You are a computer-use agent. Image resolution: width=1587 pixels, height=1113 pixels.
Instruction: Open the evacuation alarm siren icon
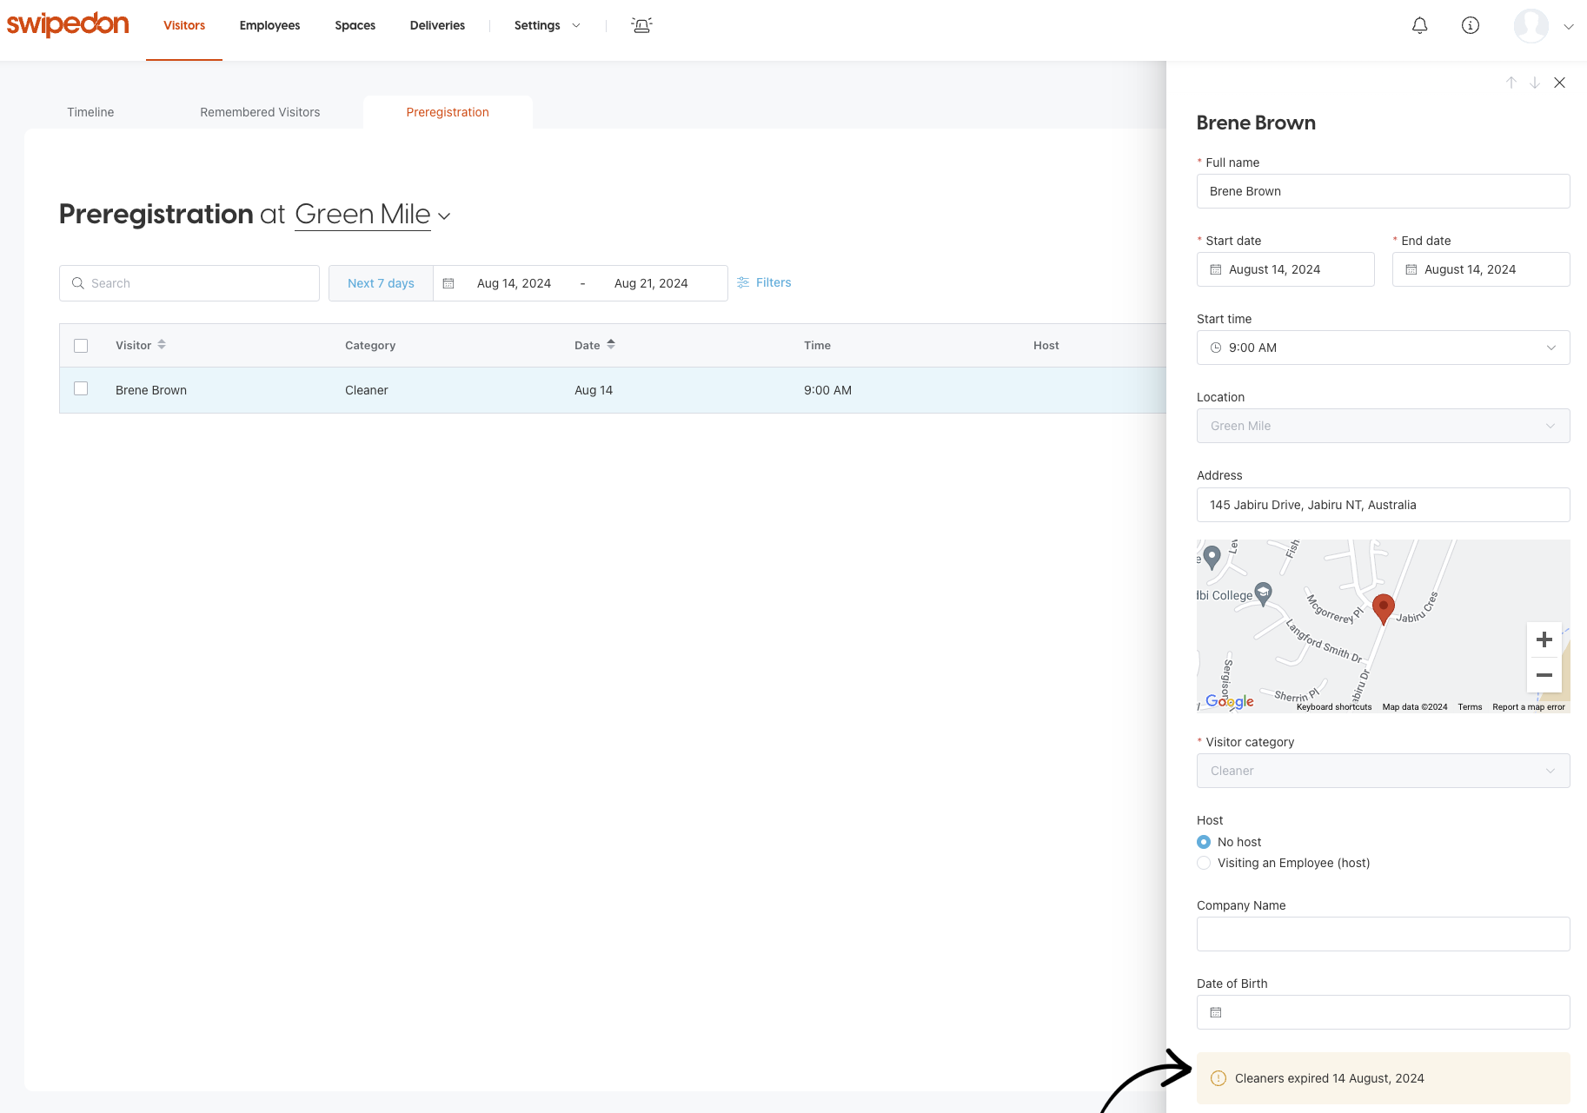(x=641, y=25)
